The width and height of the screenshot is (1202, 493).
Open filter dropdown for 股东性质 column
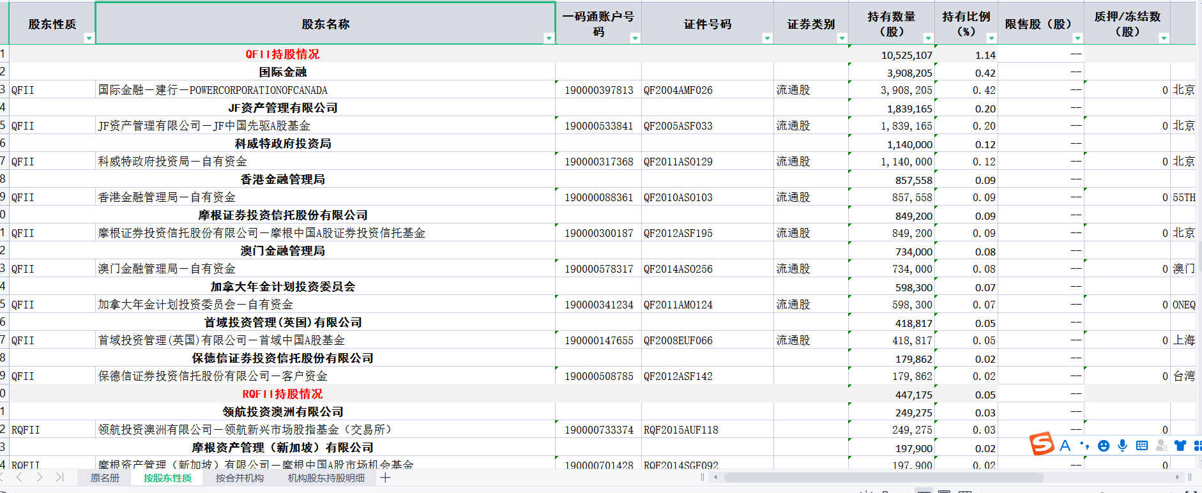click(89, 38)
